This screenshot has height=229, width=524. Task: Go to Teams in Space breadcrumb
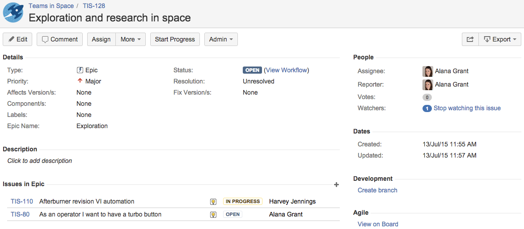pyautogui.click(x=51, y=6)
